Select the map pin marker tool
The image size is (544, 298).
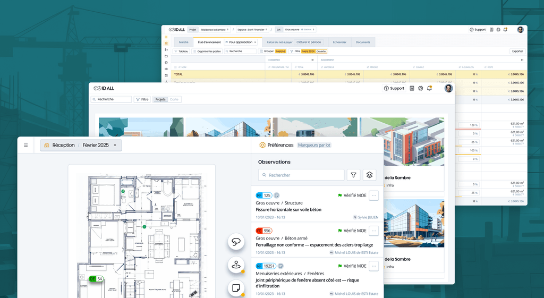[x=236, y=265]
